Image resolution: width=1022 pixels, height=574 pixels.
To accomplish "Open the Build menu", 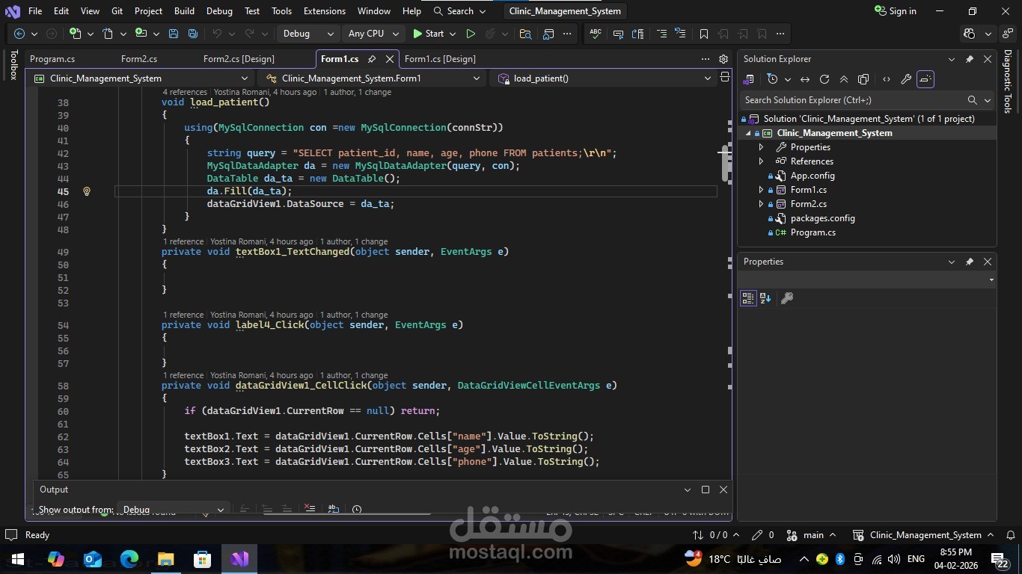I will pyautogui.click(x=184, y=11).
